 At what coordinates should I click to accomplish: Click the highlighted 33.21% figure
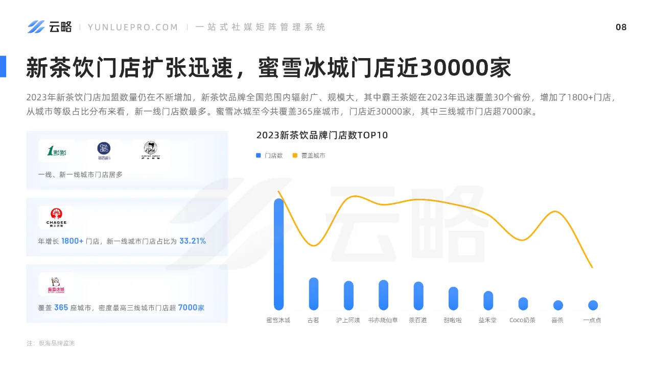click(x=193, y=241)
